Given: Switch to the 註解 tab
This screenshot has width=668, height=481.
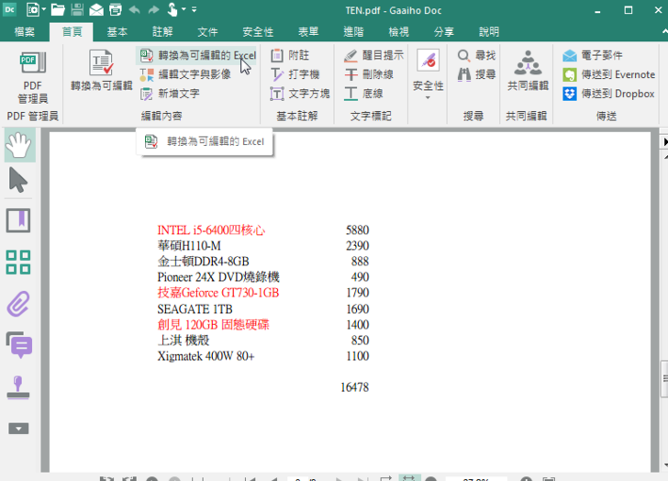Looking at the screenshot, I should click(x=161, y=31).
